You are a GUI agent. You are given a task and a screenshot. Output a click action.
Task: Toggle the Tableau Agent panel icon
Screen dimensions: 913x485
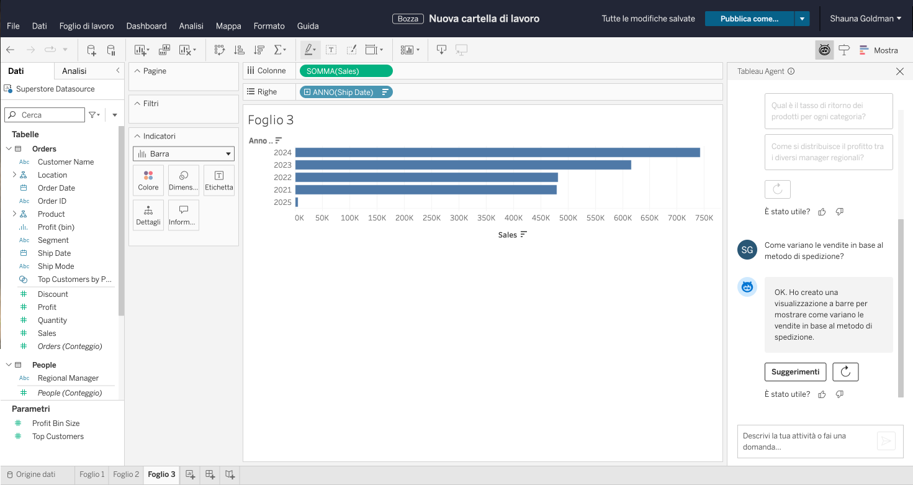pyautogui.click(x=824, y=50)
